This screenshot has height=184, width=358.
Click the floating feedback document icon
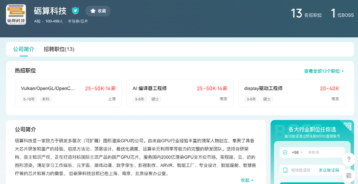[349, 175]
